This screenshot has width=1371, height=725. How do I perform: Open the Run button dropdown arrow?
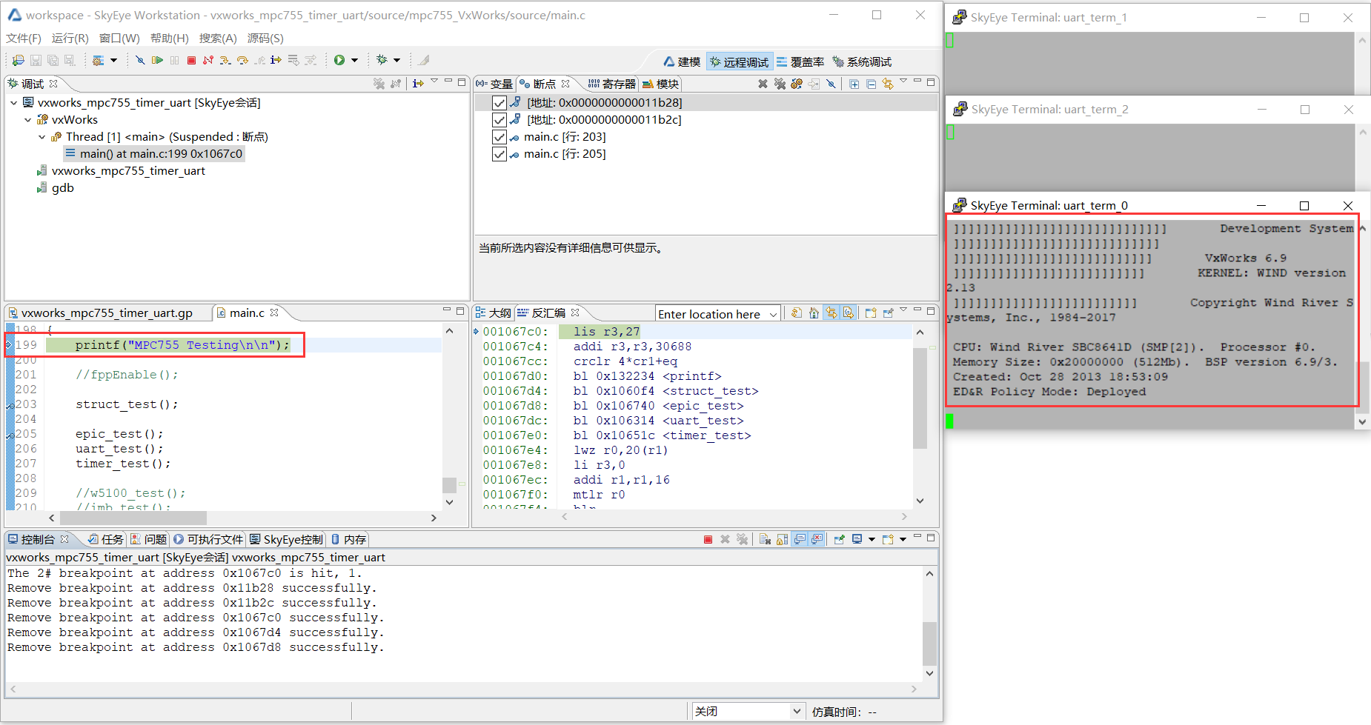coord(354,61)
